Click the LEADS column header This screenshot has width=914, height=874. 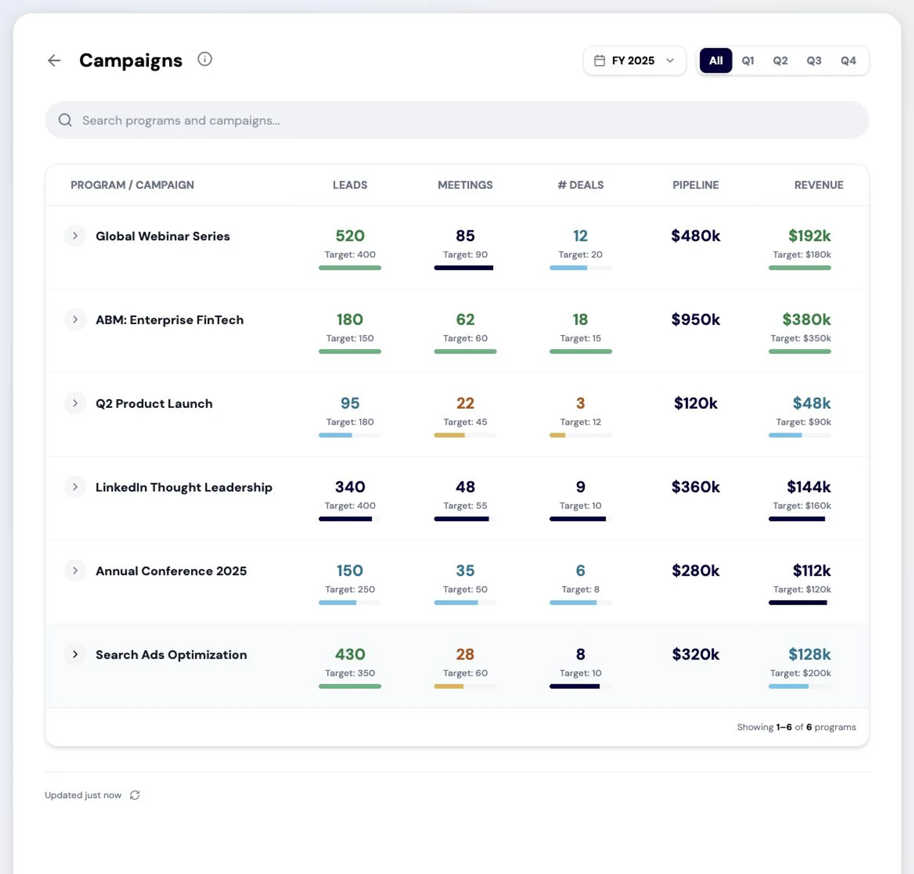point(350,185)
